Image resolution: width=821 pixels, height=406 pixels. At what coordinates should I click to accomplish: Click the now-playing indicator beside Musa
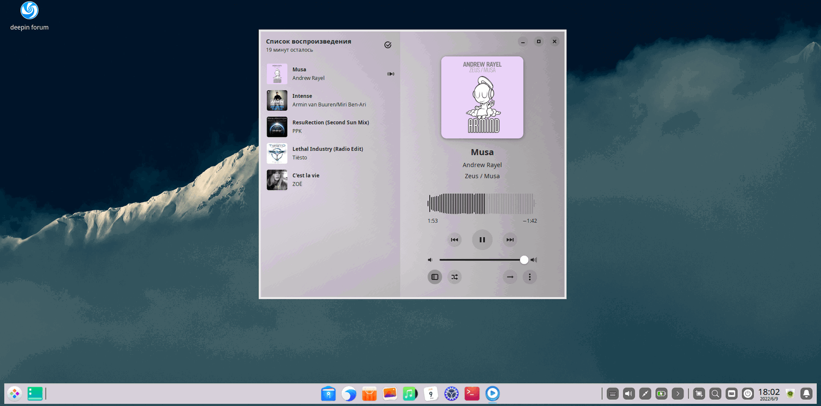coord(391,74)
